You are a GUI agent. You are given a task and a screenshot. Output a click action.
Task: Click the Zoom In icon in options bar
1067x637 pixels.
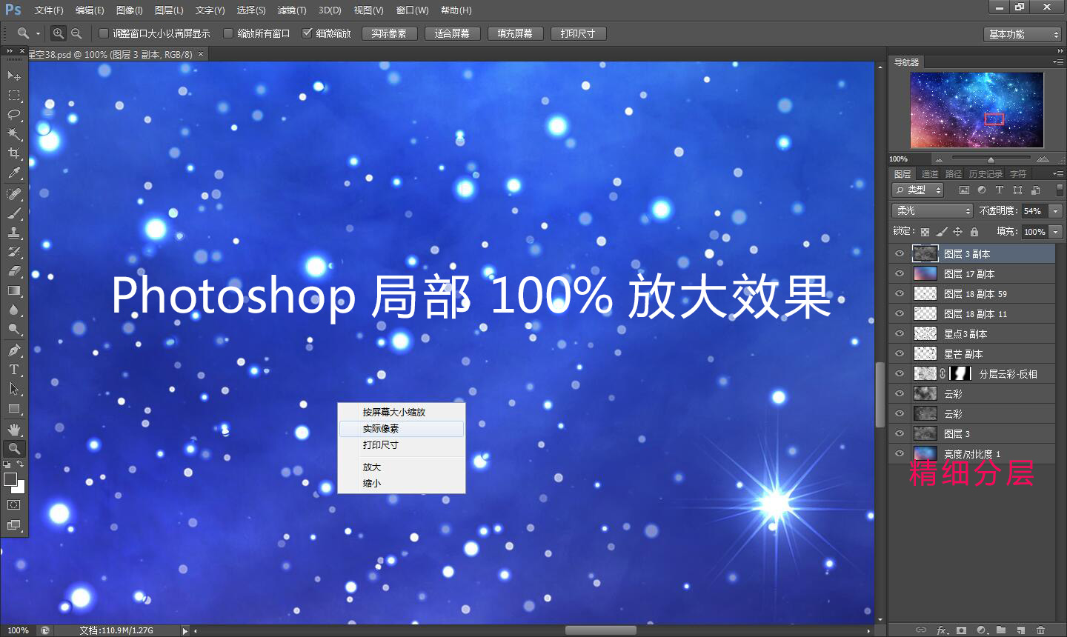click(x=59, y=33)
